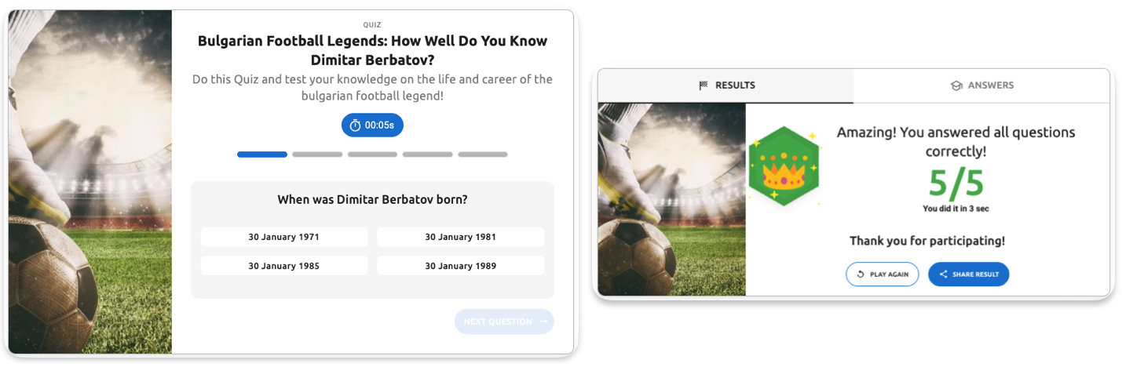Select answer 30 January 1971
Screen dimensions: 1122x367
click(x=284, y=237)
